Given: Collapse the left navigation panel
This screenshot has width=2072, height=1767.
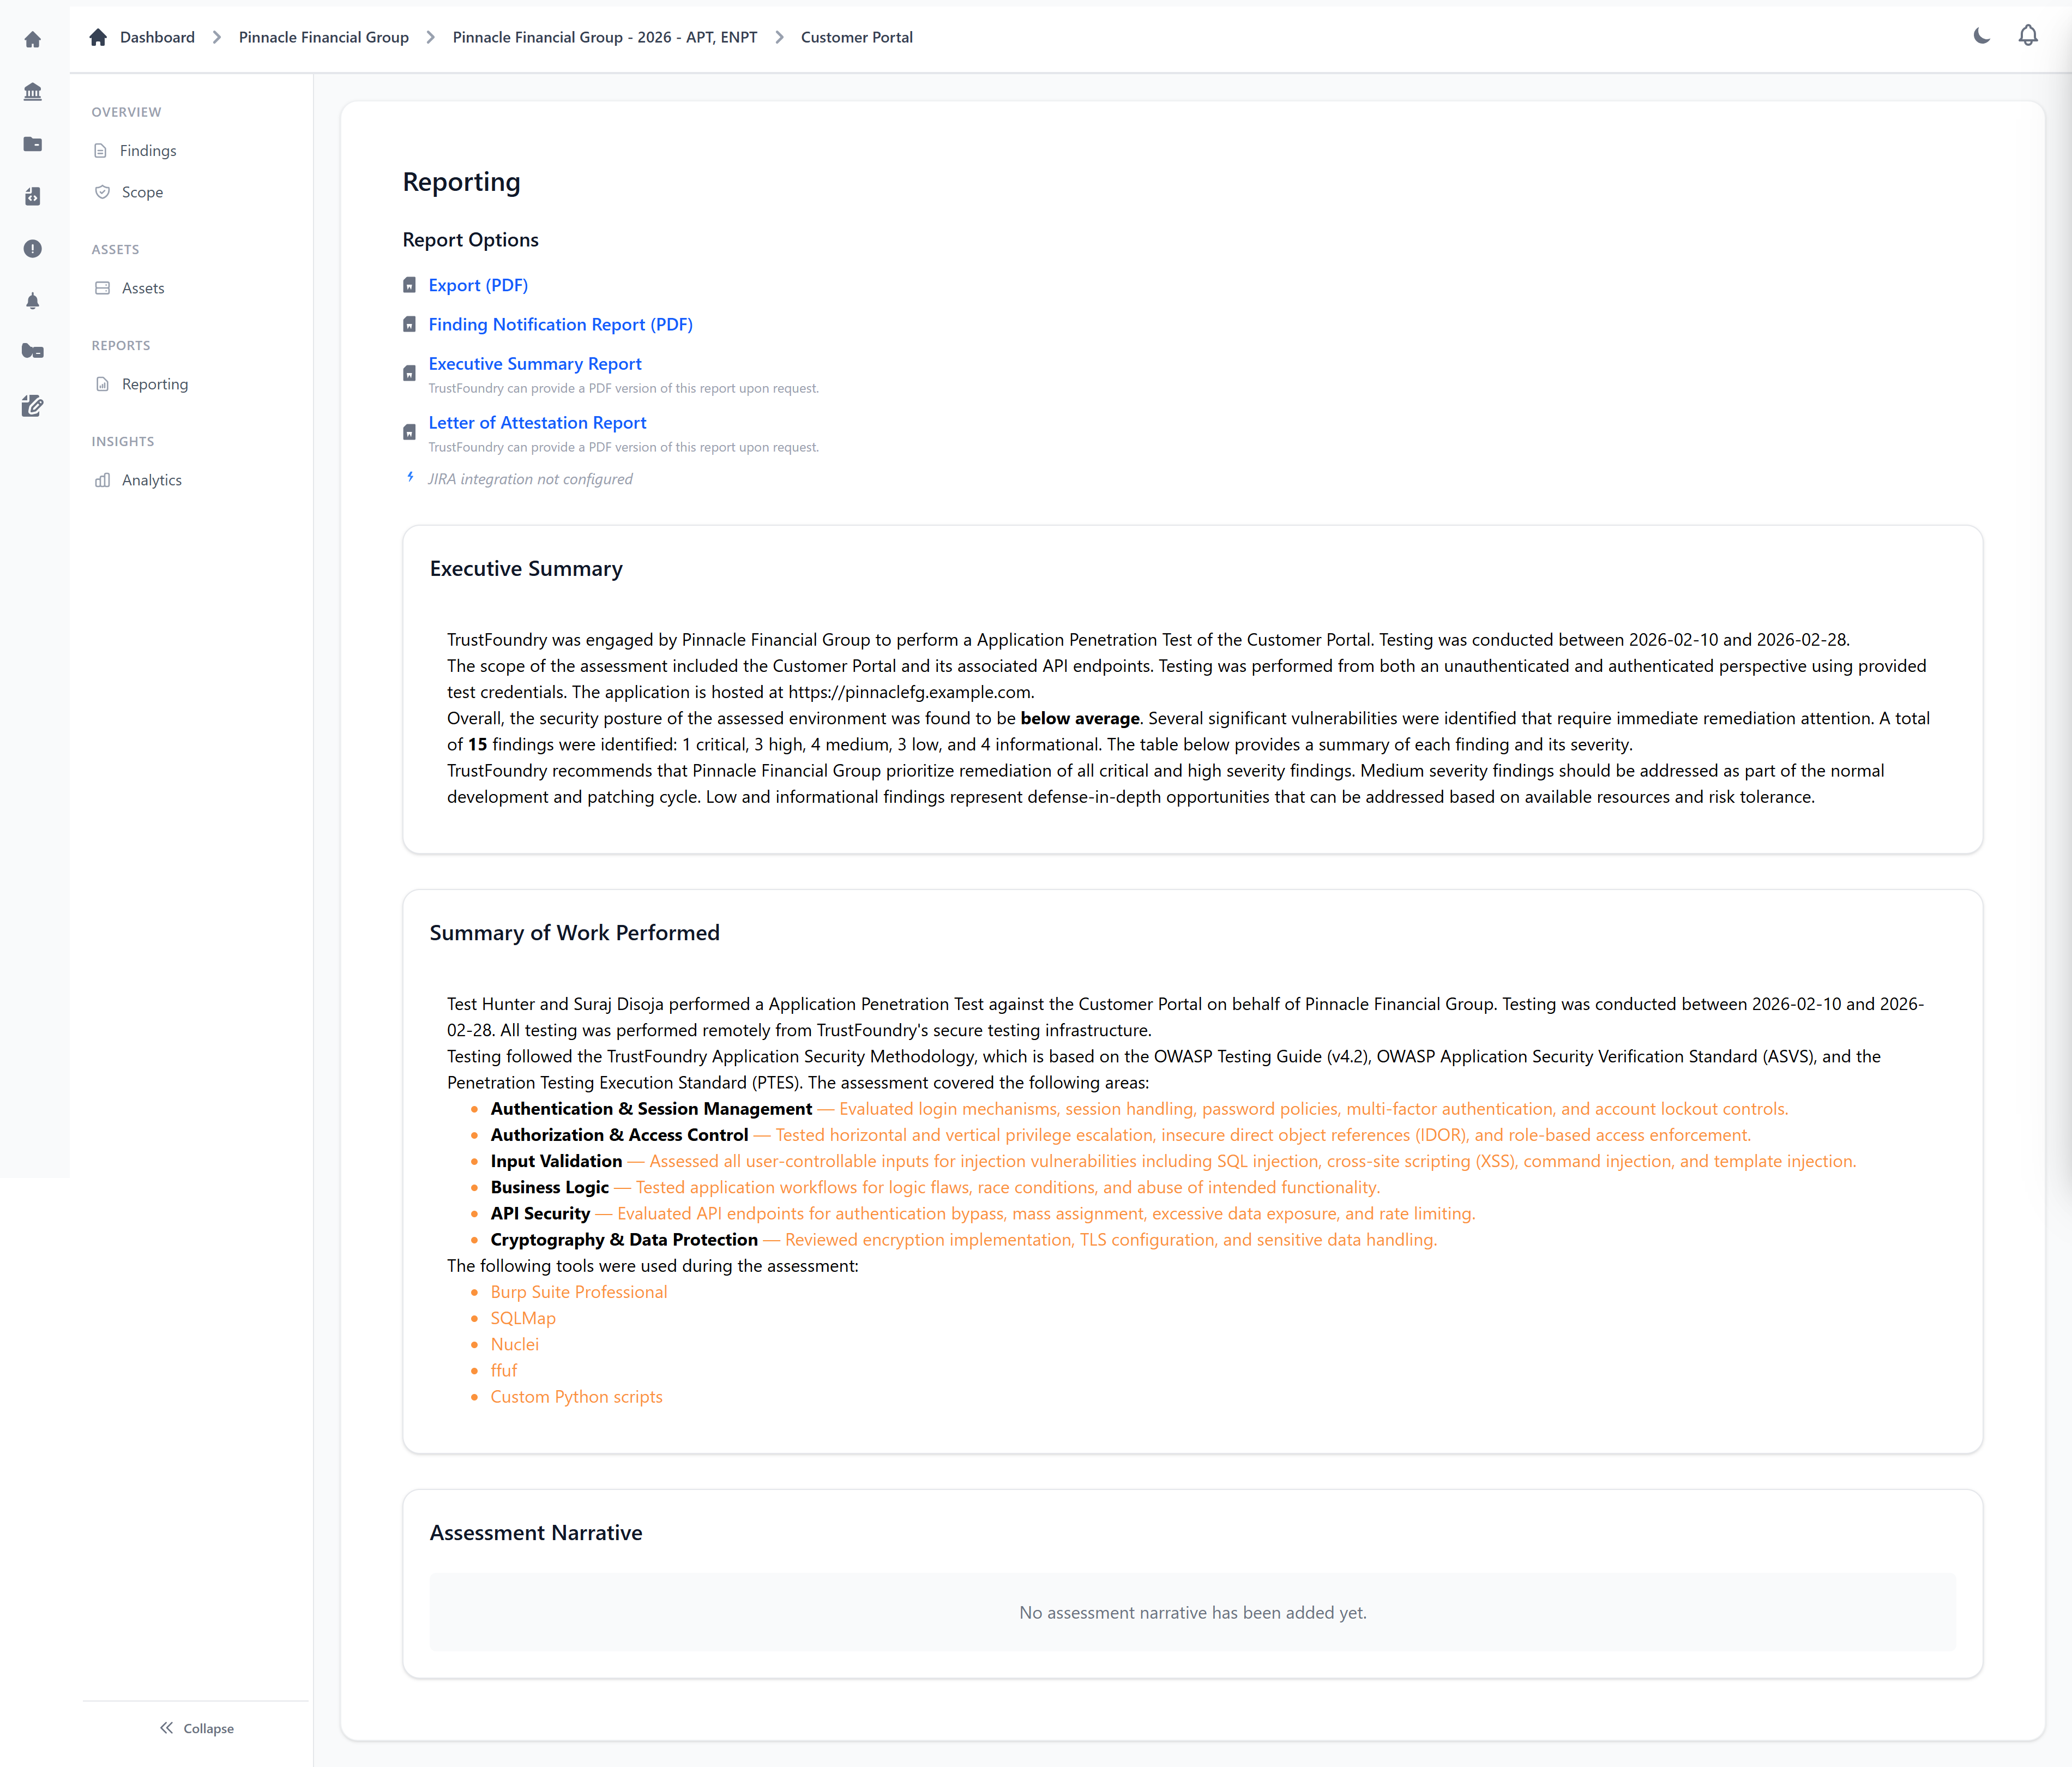Looking at the screenshot, I should click(196, 1728).
